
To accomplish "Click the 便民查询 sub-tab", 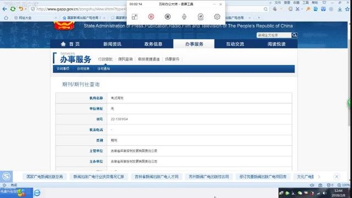I will [125, 59].
